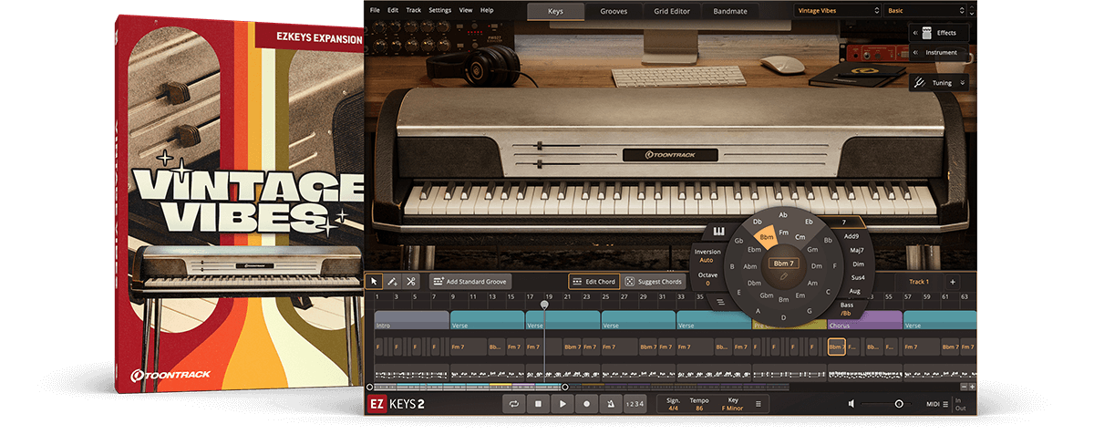Switch to the Grooves tab

pos(613,11)
